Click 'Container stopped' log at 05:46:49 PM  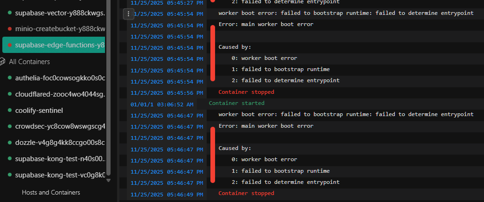click(x=246, y=193)
